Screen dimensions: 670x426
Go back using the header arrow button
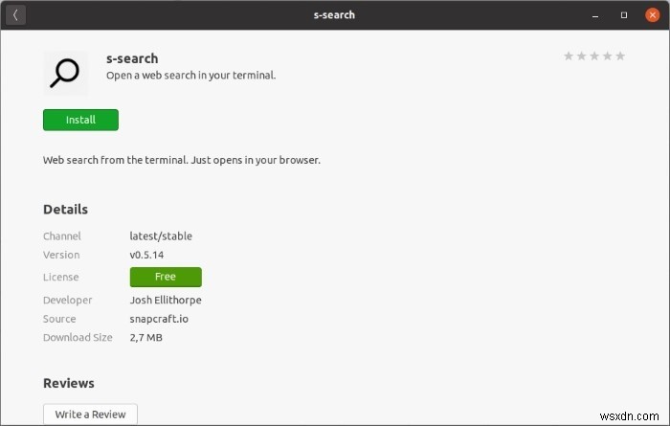coord(15,14)
